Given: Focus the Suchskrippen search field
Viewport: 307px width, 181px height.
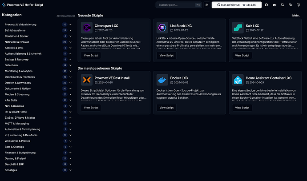Looking at the screenshot, I should pos(179,5).
